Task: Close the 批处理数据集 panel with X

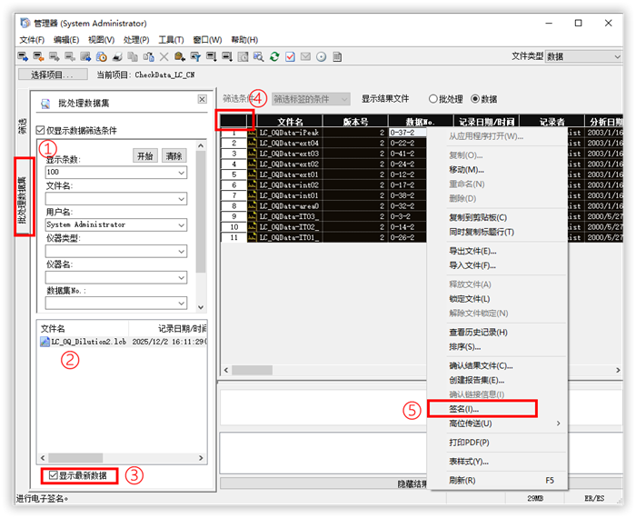Action: (x=202, y=99)
